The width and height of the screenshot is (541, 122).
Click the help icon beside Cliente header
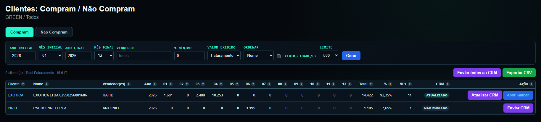pyautogui.click(x=23, y=84)
